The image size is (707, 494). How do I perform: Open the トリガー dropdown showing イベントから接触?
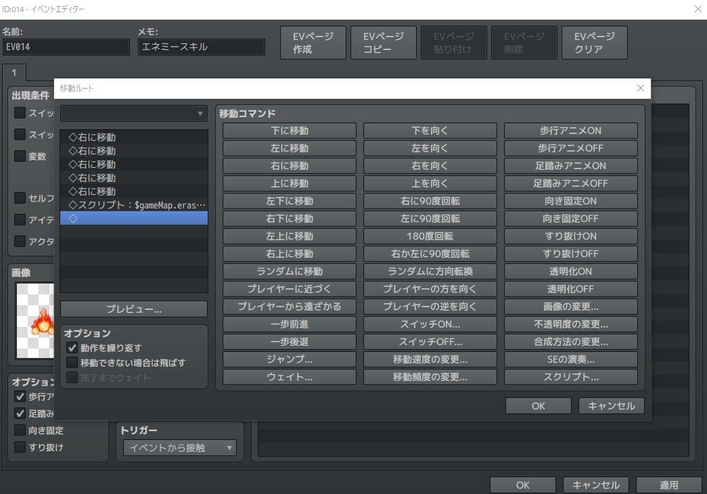[x=178, y=447]
